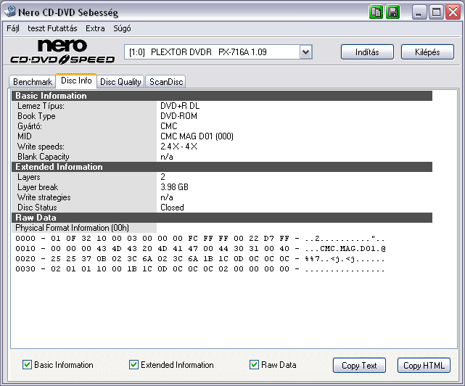Minimize the Nero CD-DVD Sebesség window

pos(419,12)
